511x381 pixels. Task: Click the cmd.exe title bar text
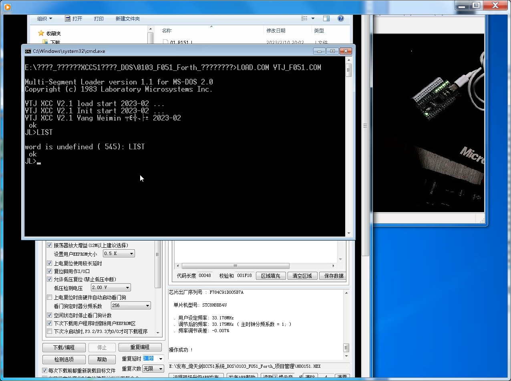(69, 51)
